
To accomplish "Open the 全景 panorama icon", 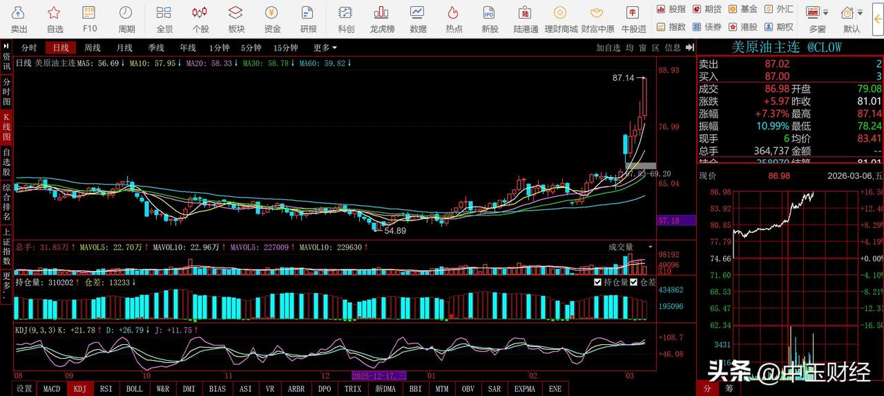I will tap(164, 19).
